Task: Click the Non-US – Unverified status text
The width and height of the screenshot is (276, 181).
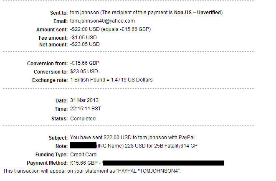Action: pos(198,13)
